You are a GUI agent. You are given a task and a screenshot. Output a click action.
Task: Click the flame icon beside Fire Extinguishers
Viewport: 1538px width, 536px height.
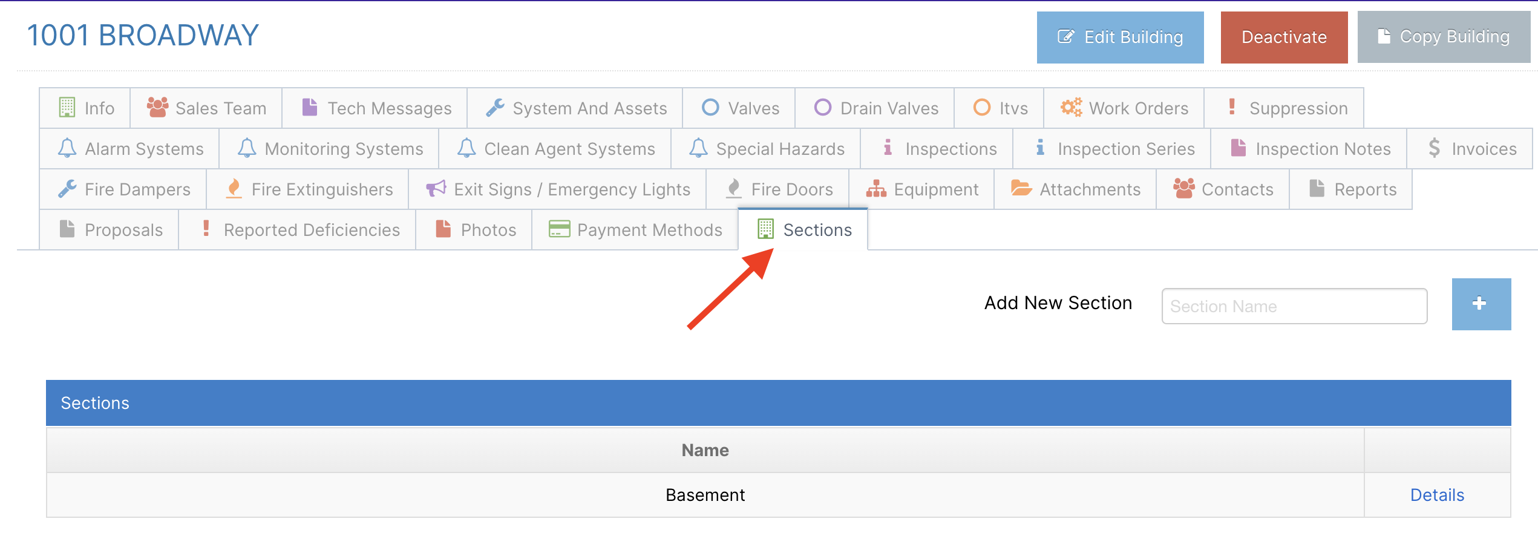[x=235, y=189]
